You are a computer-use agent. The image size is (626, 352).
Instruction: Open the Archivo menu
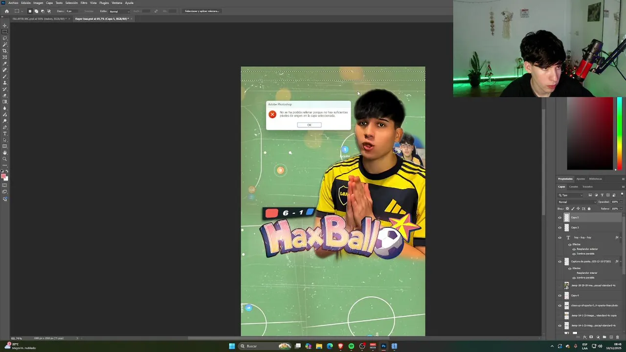[13, 3]
